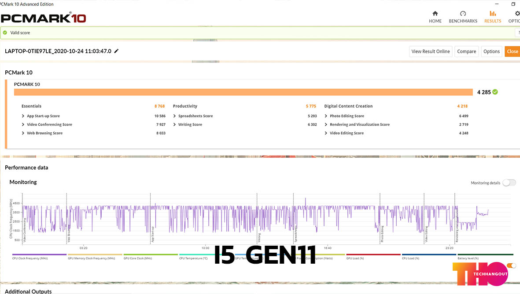Open the Options gear icon
This screenshot has width=520, height=294.
pyautogui.click(x=517, y=13)
